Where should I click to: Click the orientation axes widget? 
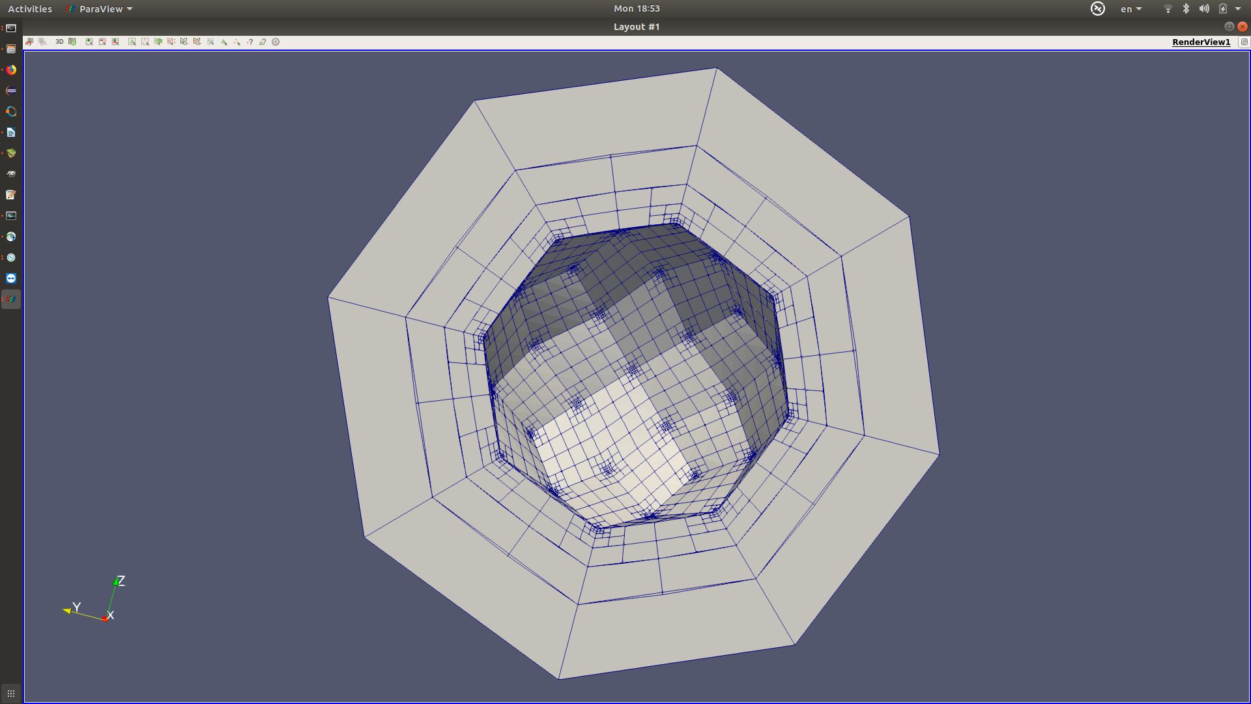click(95, 598)
